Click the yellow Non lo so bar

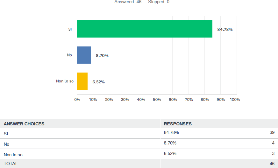click(x=82, y=81)
